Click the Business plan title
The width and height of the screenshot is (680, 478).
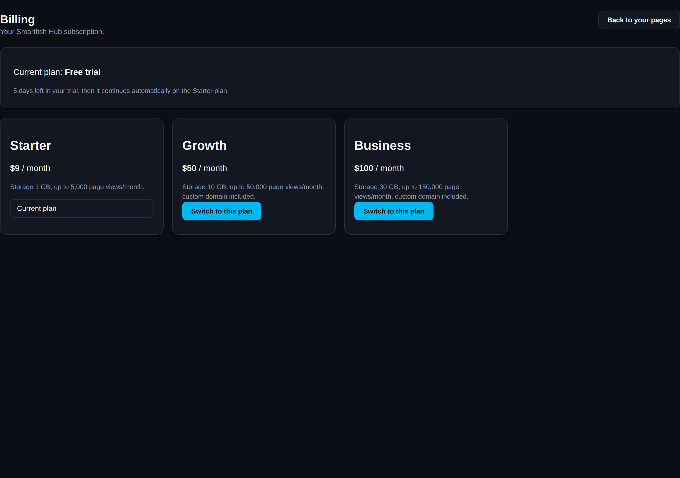pos(382,146)
